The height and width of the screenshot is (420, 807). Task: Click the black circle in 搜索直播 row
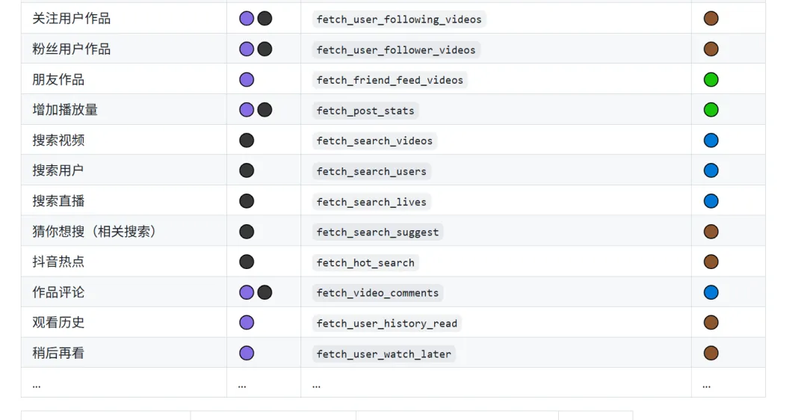[247, 201]
